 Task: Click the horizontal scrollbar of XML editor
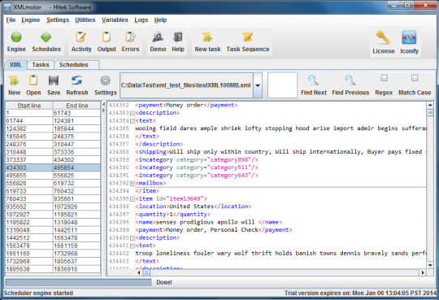click(280, 272)
